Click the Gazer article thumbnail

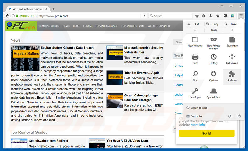click(x=115, y=101)
